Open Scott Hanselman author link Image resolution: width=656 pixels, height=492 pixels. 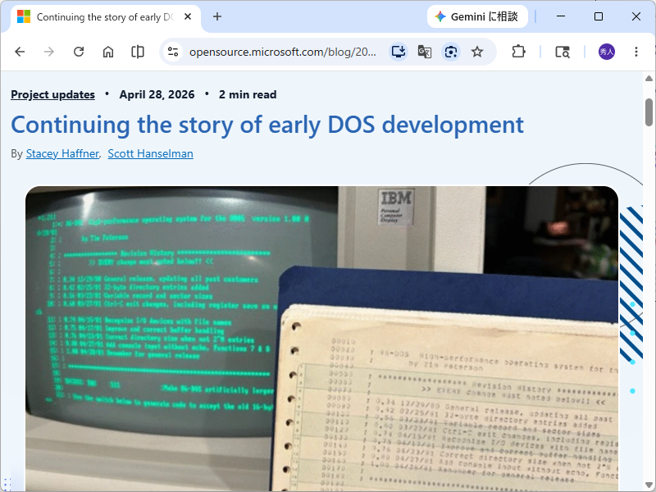[x=151, y=154]
